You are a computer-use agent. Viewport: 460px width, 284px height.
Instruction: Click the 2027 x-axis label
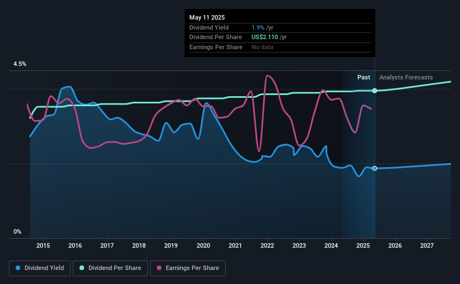427,245
